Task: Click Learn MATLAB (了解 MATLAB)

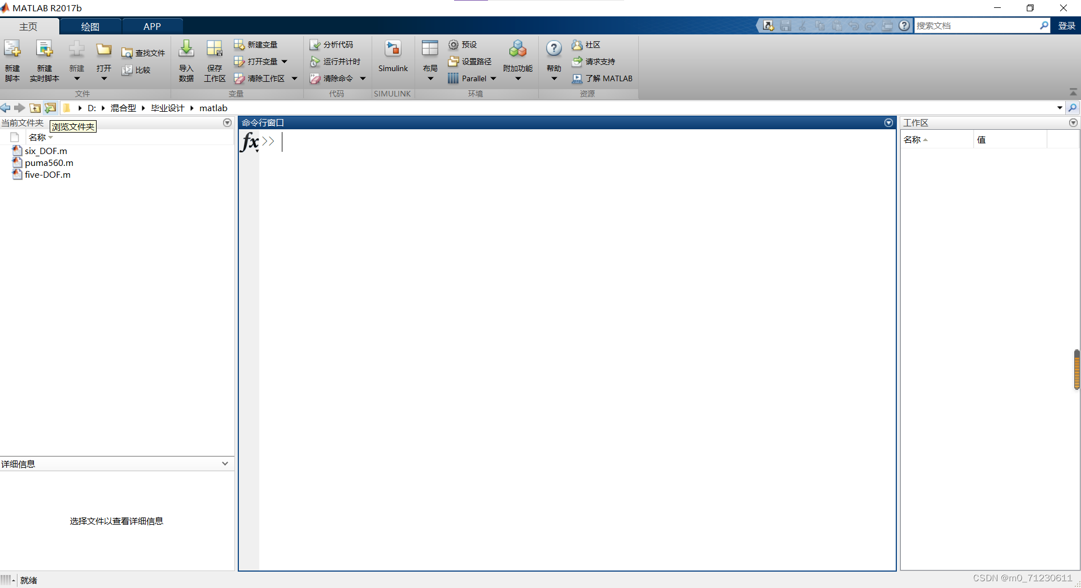Action: coord(602,78)
